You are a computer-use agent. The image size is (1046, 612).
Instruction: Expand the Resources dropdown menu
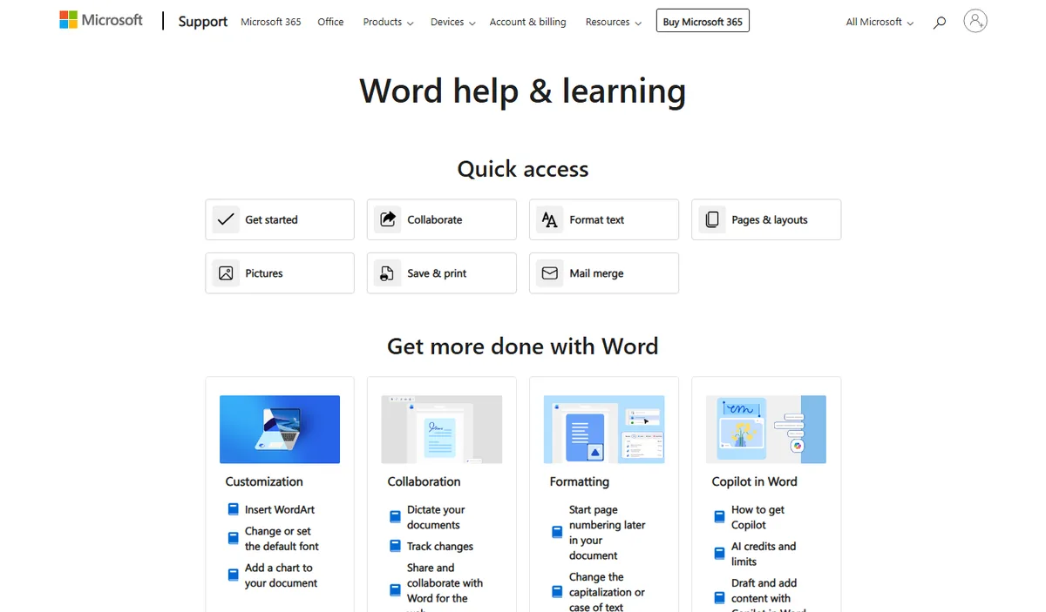click(613, 22)
